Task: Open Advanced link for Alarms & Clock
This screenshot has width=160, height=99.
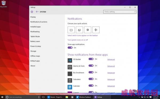Action: coord(111,66)
